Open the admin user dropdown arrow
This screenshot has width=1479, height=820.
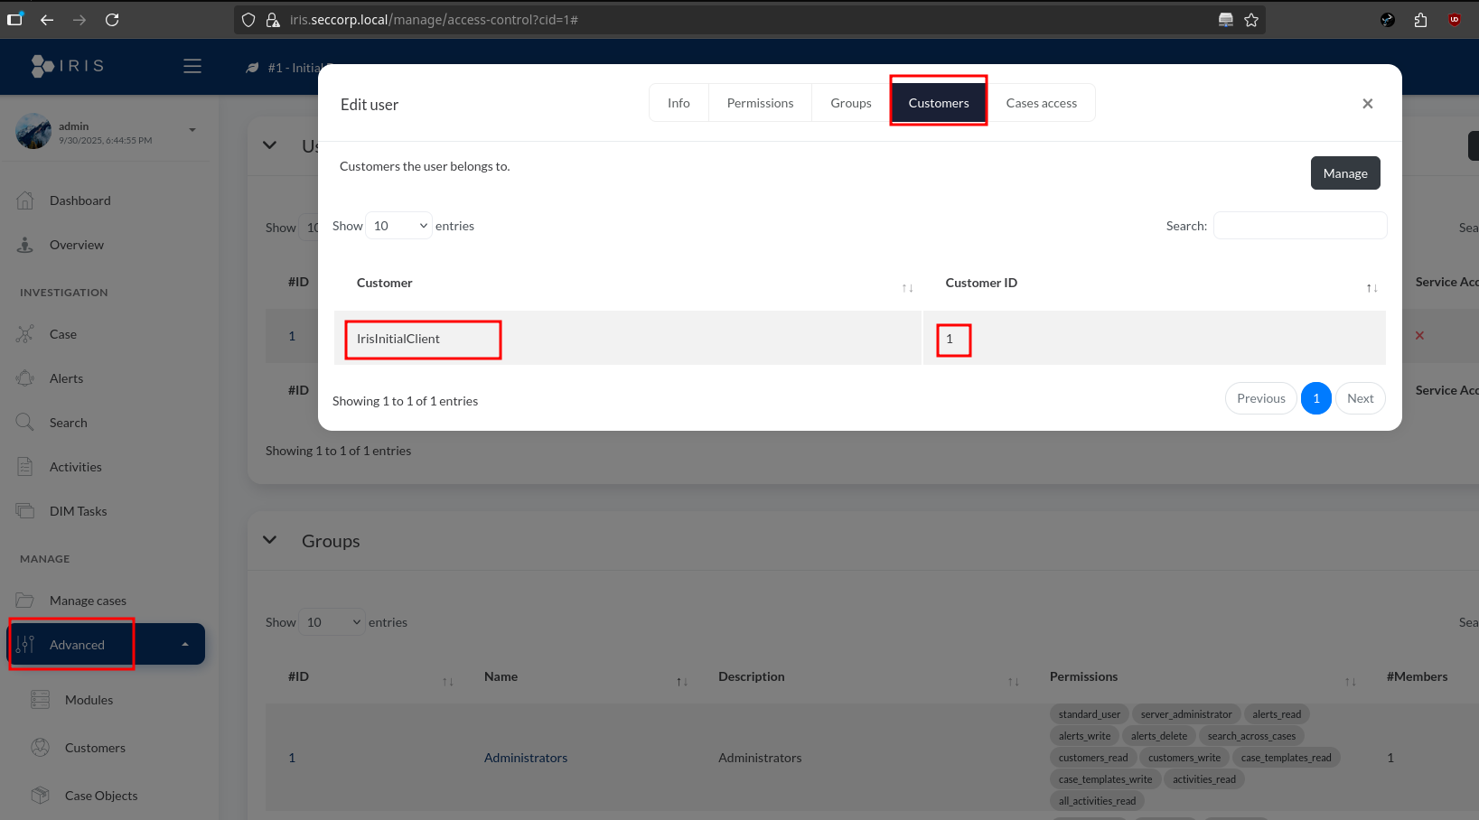click(192, 130)
